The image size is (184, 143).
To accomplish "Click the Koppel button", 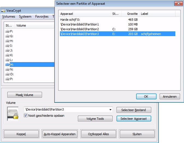I will tap(21, 134).
